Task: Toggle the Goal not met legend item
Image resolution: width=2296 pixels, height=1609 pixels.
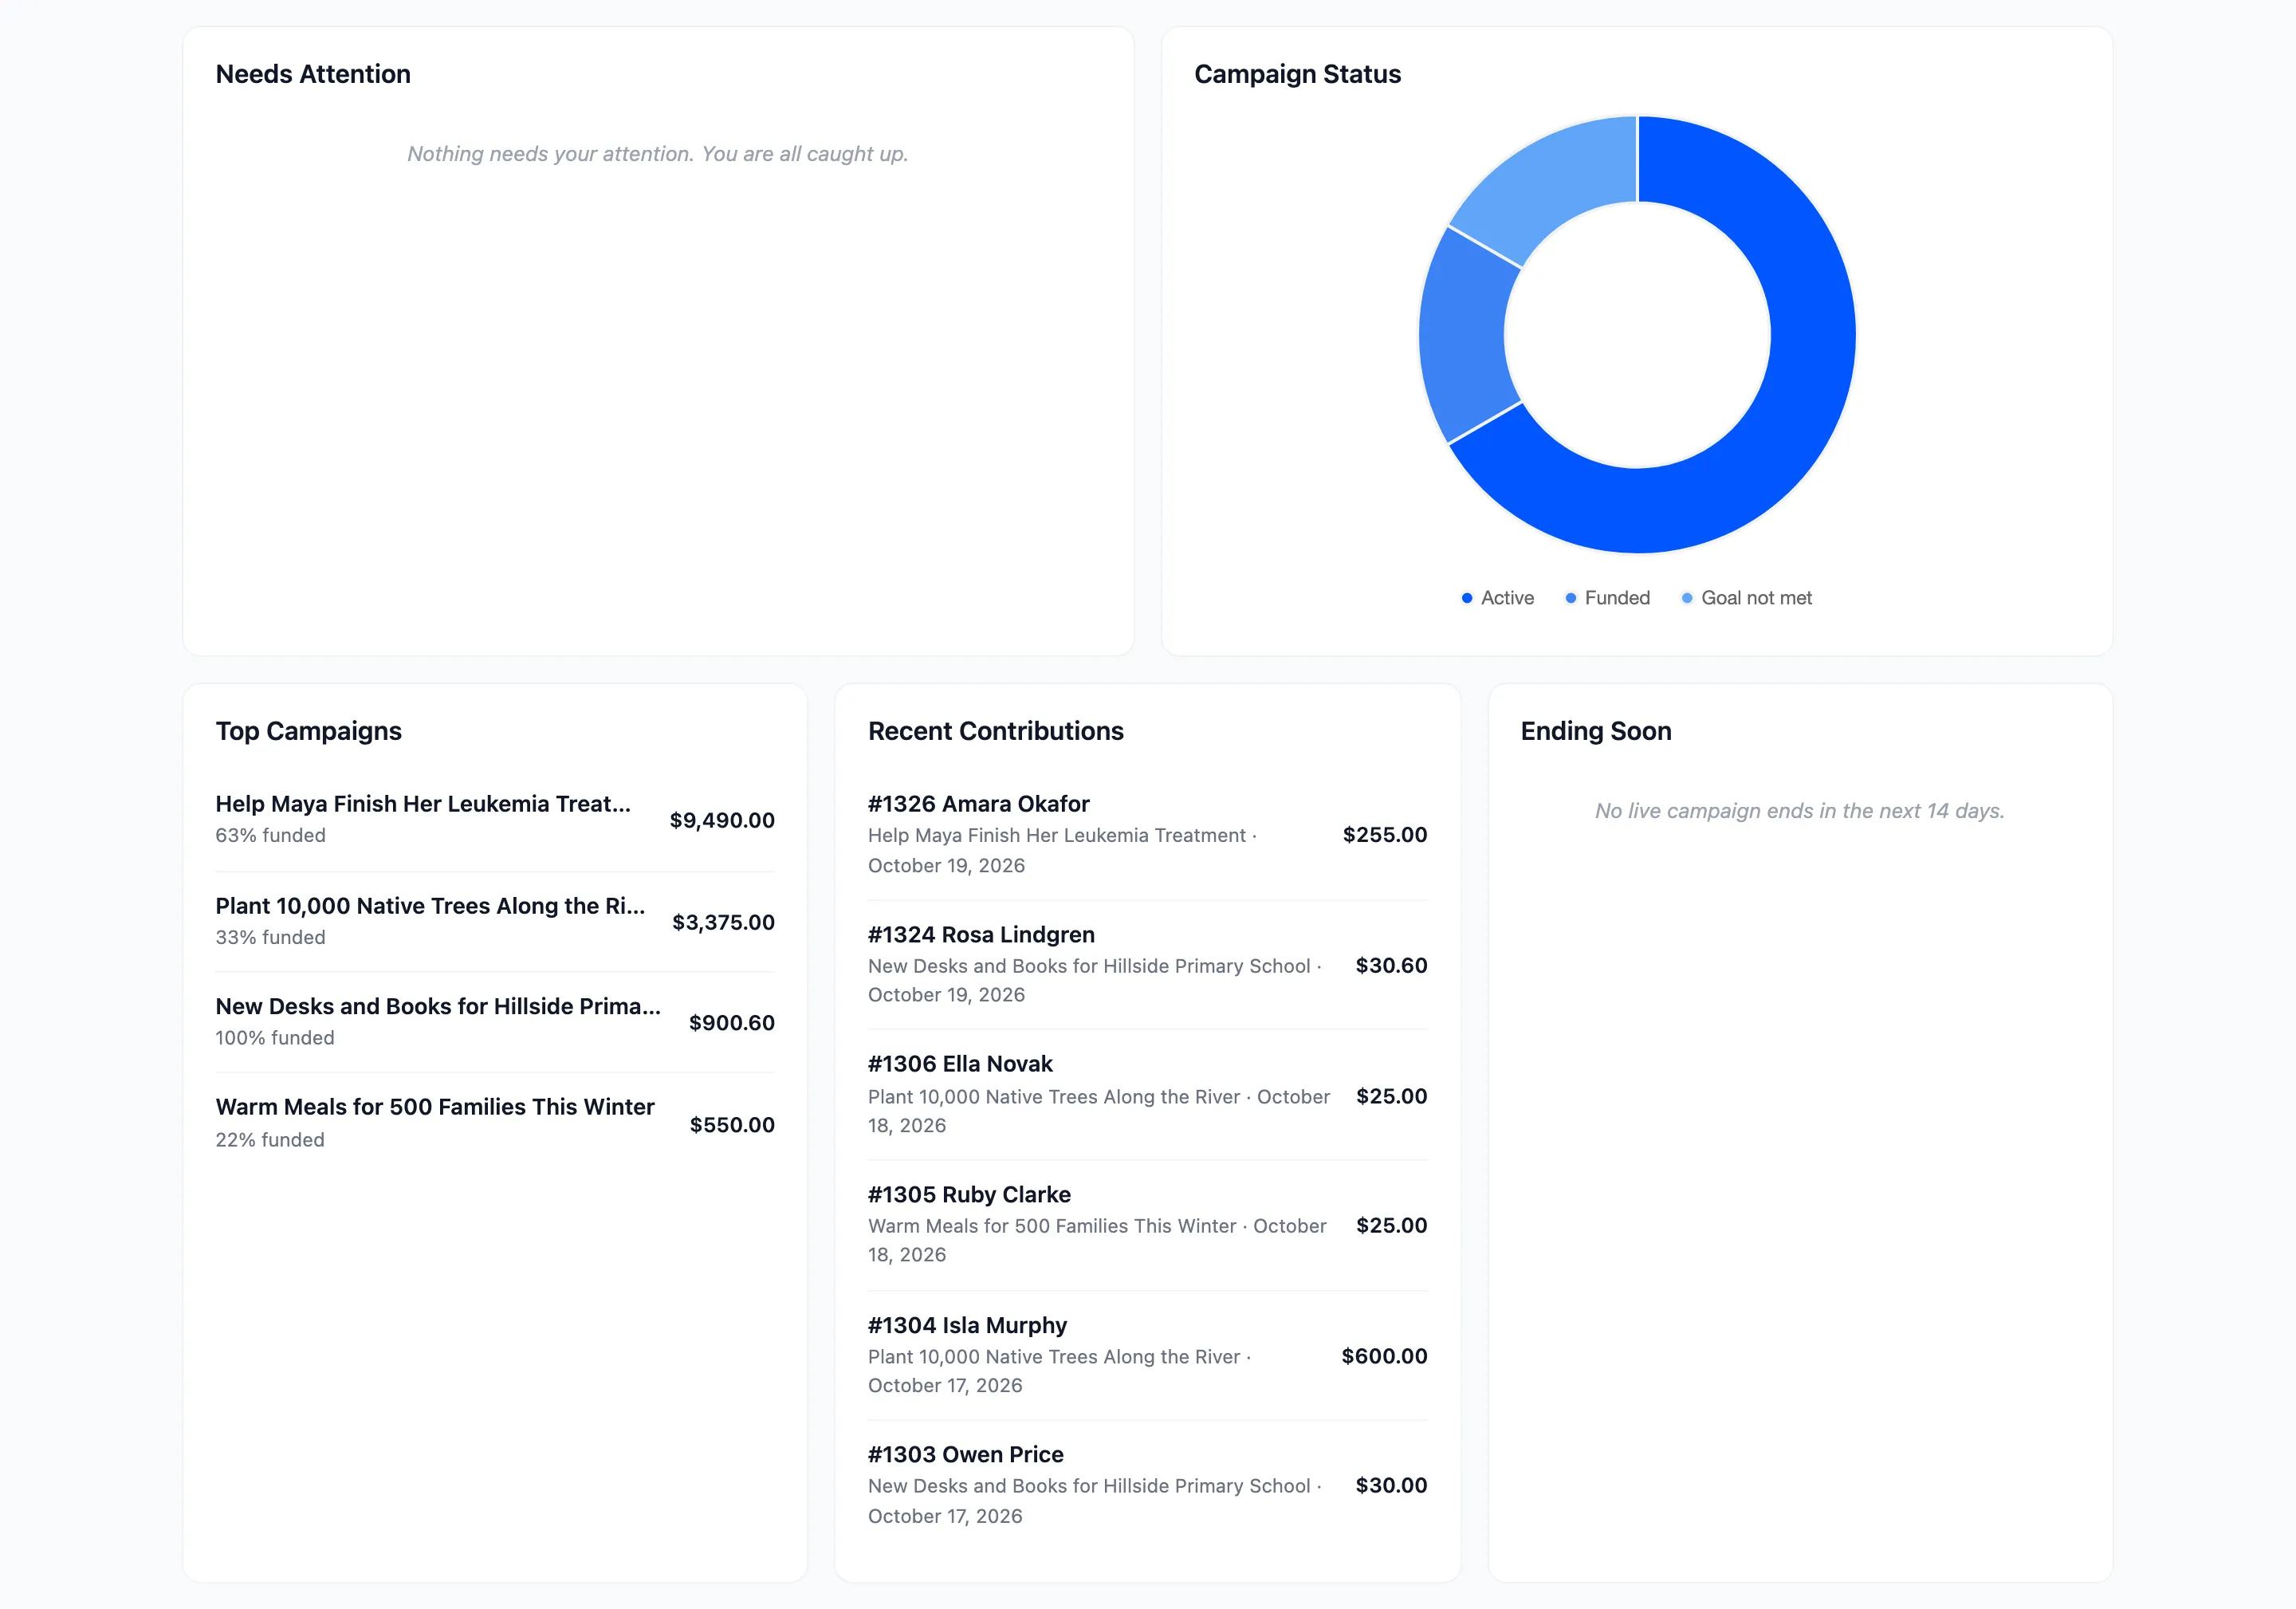Action: click(x=1746, y=598)
